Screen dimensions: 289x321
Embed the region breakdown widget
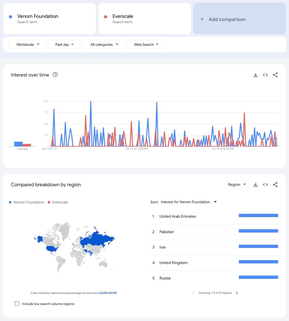[x=265, y=185]
